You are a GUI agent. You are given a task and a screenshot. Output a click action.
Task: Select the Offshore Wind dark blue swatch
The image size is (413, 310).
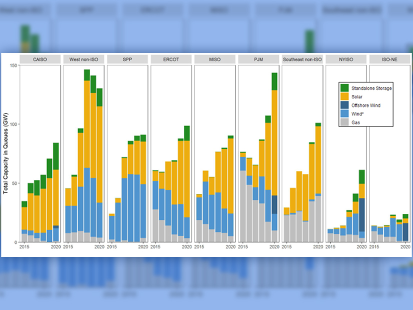[x=343, y=105]
